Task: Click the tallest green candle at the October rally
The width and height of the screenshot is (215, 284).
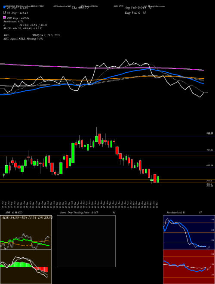Action: coord(73,153)
